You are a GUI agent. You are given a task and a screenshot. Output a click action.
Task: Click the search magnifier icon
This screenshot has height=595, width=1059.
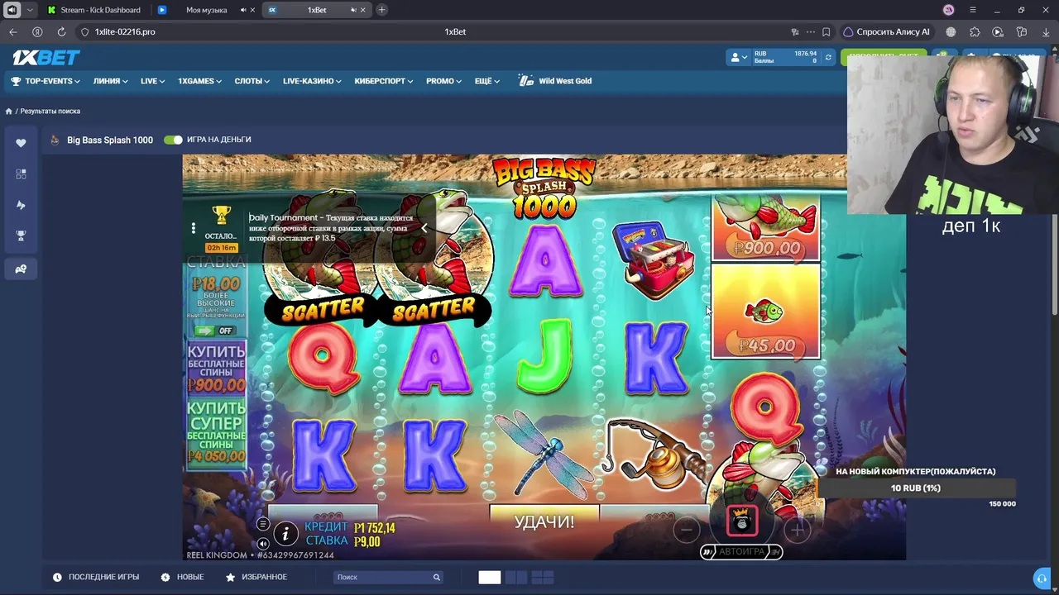pyautogui.click(x=437, y=577)
